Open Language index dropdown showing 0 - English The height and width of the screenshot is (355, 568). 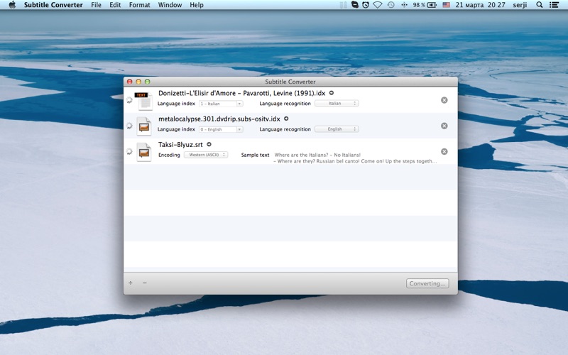(221, 129)
